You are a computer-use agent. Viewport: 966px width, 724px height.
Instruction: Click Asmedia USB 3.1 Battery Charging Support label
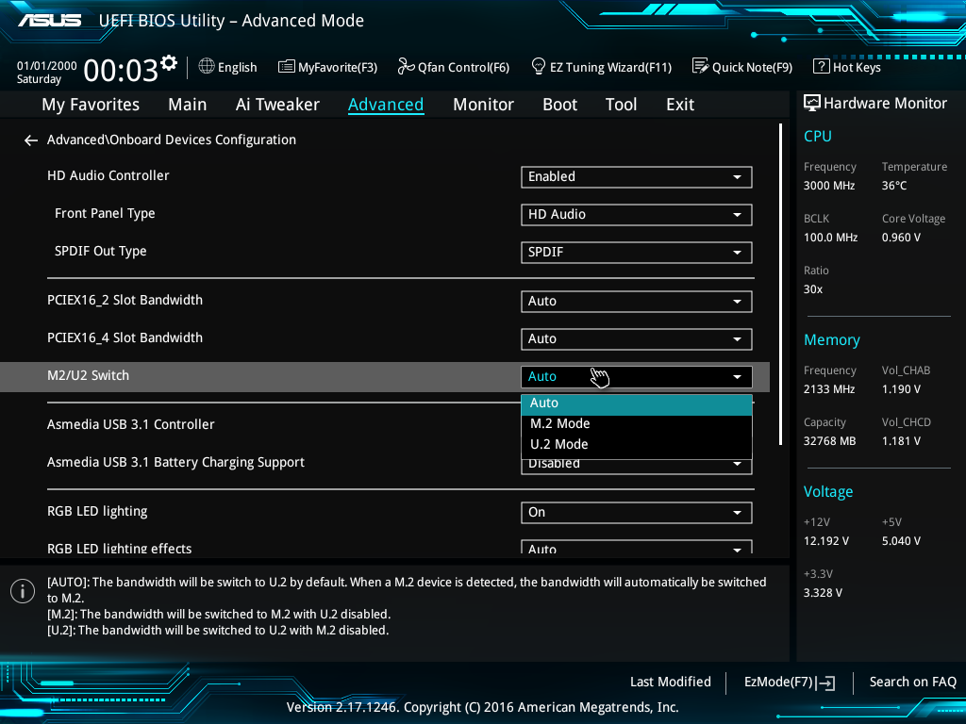(x=175, y=462)
